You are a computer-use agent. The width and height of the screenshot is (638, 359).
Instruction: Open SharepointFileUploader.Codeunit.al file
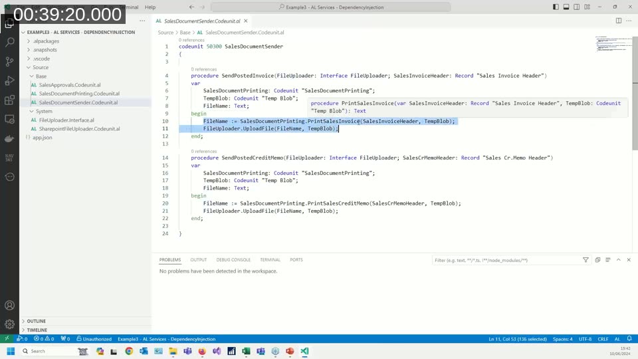(x=79, y=128)
